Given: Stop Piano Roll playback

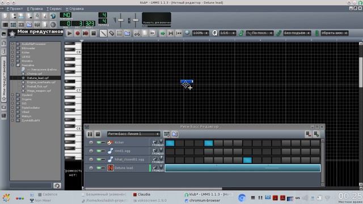Looking at the screenshot, I should pyautogui.click(x=94, y=33).
